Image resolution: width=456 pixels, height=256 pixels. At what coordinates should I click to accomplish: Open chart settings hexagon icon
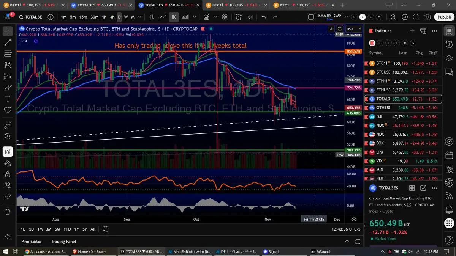tap(405, 17)
